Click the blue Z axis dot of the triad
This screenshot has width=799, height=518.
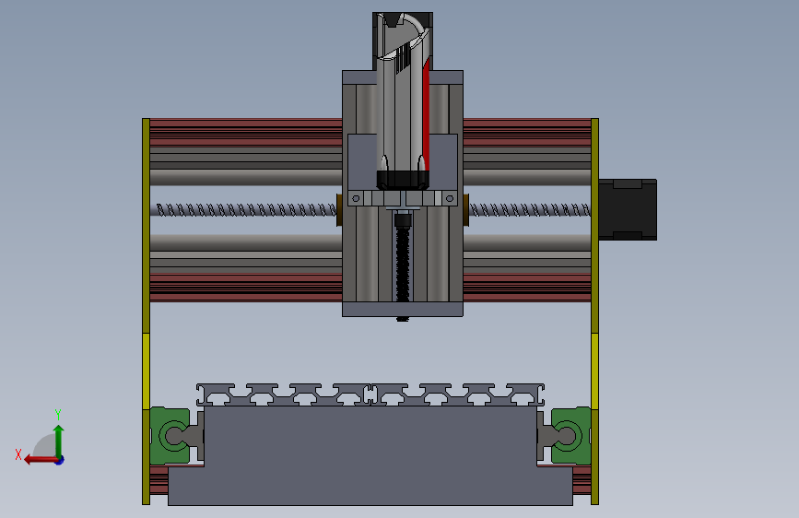(x=60, y=460)
